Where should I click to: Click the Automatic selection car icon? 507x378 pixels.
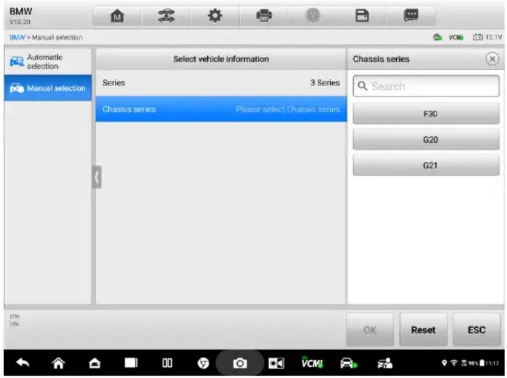pos(17,62)
